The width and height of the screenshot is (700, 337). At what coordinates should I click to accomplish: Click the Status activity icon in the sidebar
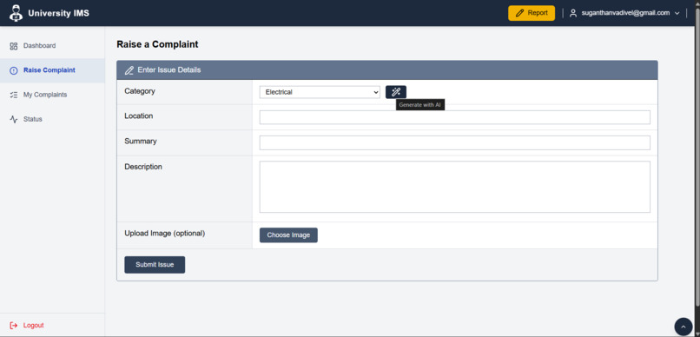(x=14, y=120)
